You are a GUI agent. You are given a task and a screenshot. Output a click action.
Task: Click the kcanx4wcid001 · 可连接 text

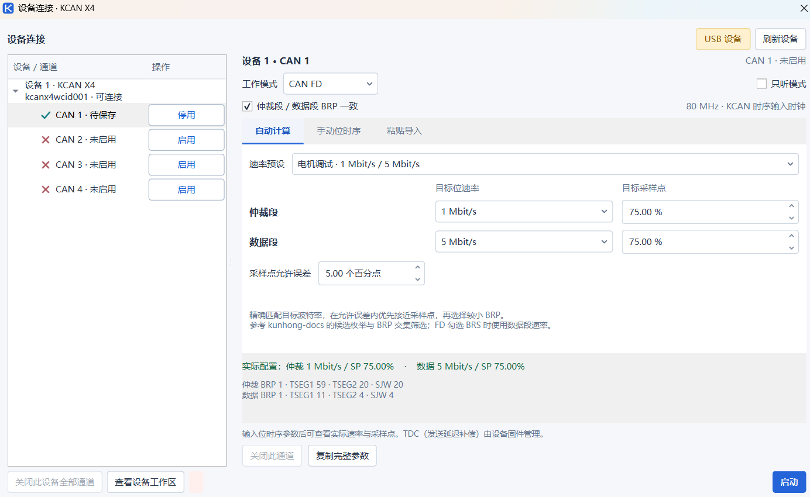[x=74, y=97]
